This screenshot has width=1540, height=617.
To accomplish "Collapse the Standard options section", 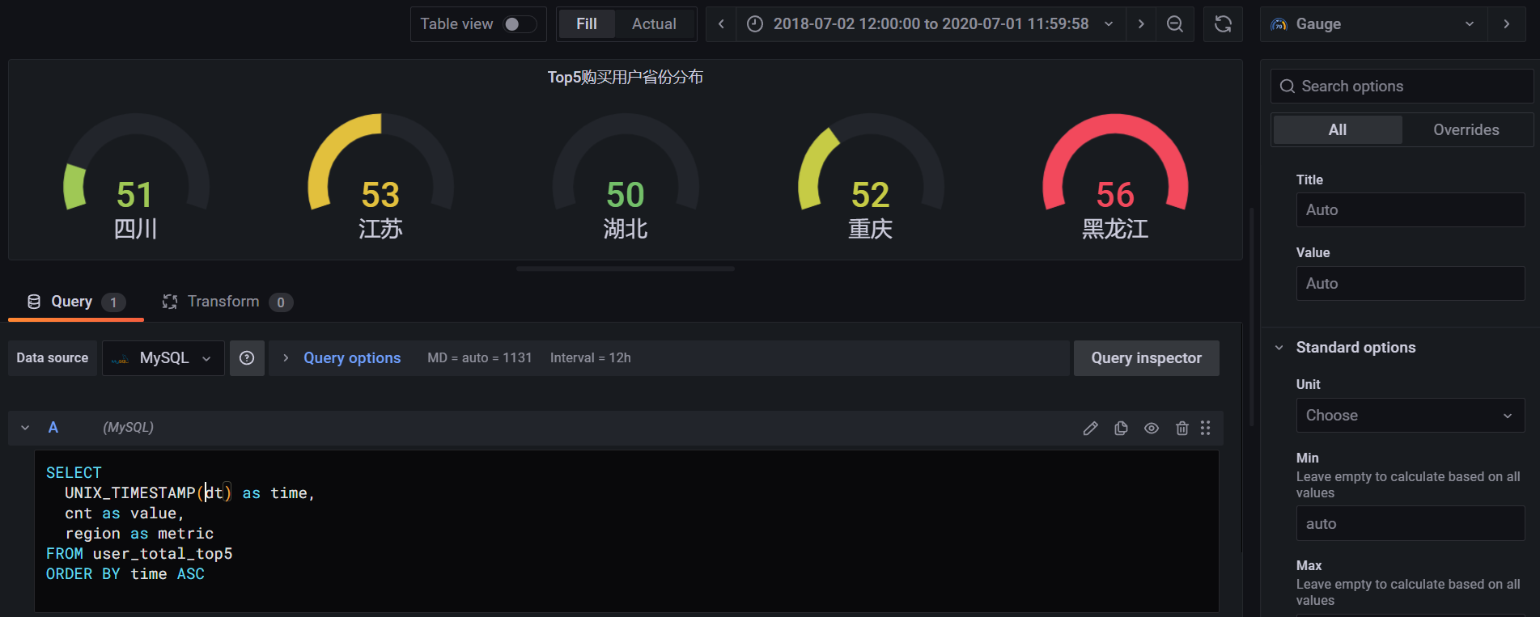I will (x=1279, y=348).
